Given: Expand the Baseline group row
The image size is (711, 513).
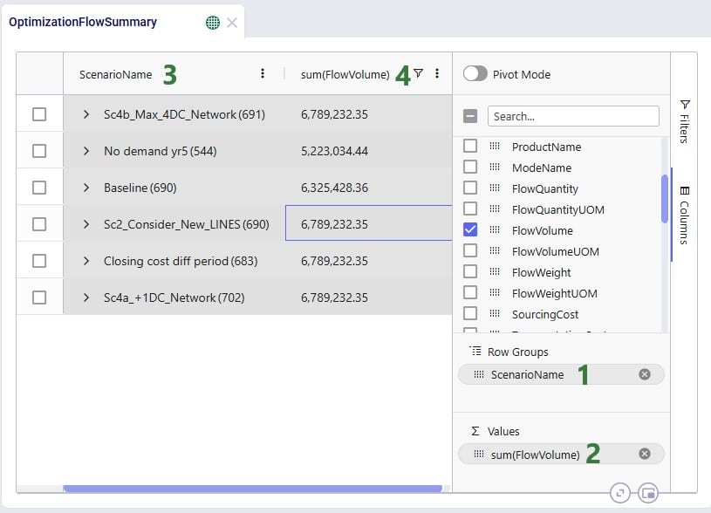Looking at the screenshot, I should click(x=86, y=188).
